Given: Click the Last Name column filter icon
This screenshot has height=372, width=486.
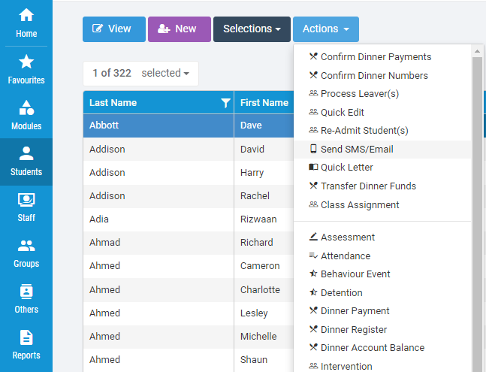Looking at the screenshot, I should [225, 103].
